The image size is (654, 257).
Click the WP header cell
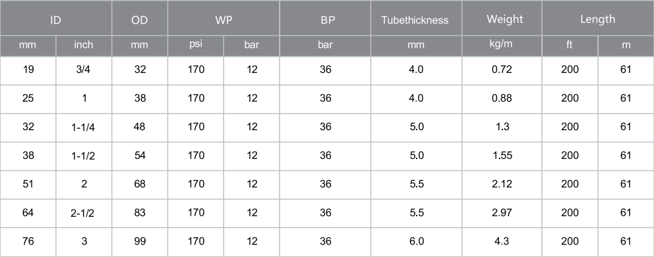tap(223, 18)
